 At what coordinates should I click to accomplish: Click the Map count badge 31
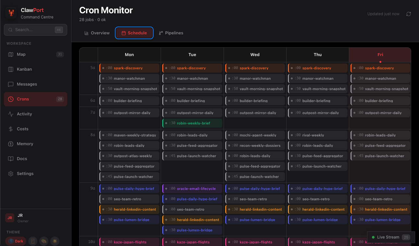click(60, 54)
